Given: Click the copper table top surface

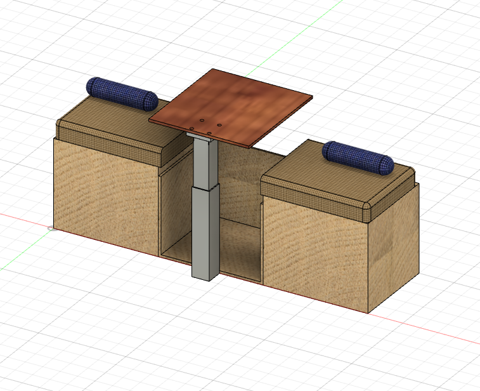Looking at the screenshot, I should (x=241, y=102).
